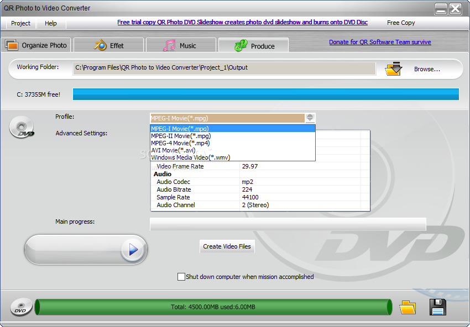The image size is (470, 327).
Task: Switch to the Produce tab
Action: [254, 45]
